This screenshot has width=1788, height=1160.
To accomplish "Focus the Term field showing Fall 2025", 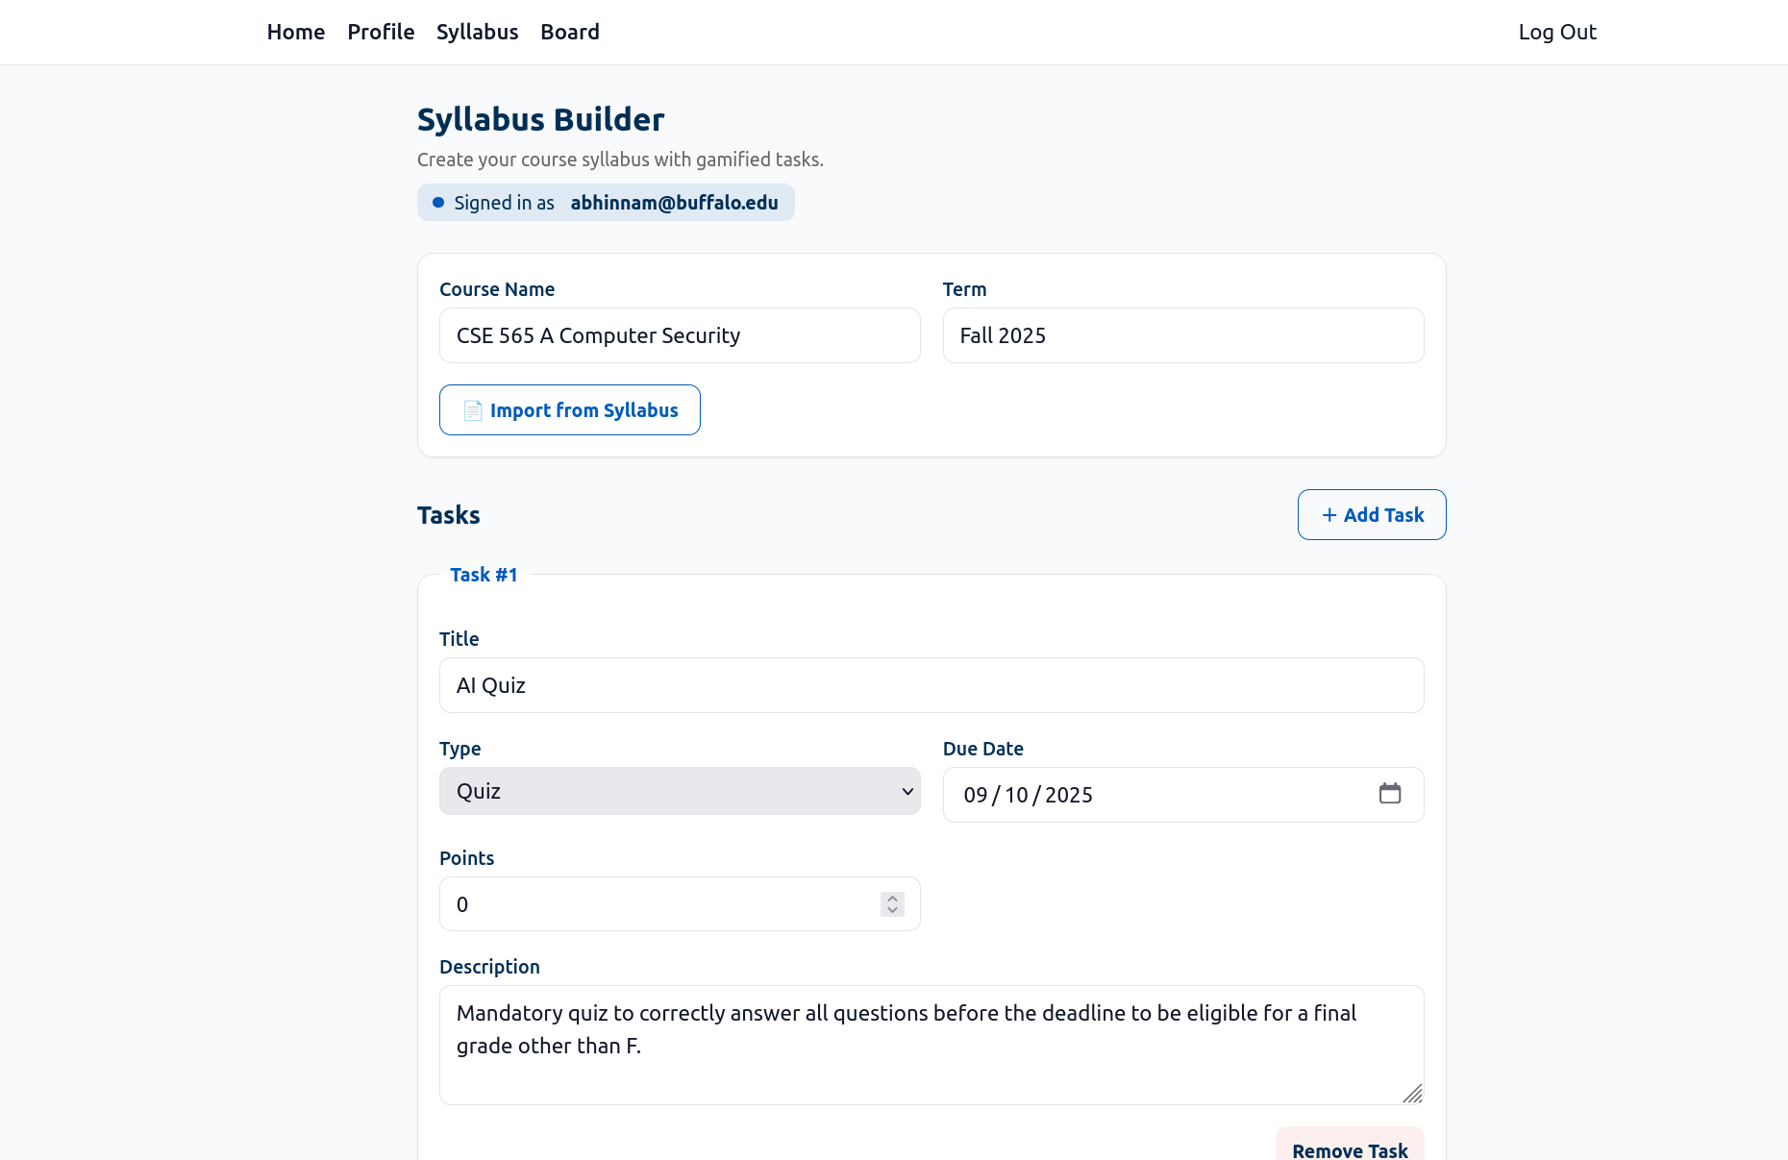I will pyautogui.click(x=1183, y=335).
